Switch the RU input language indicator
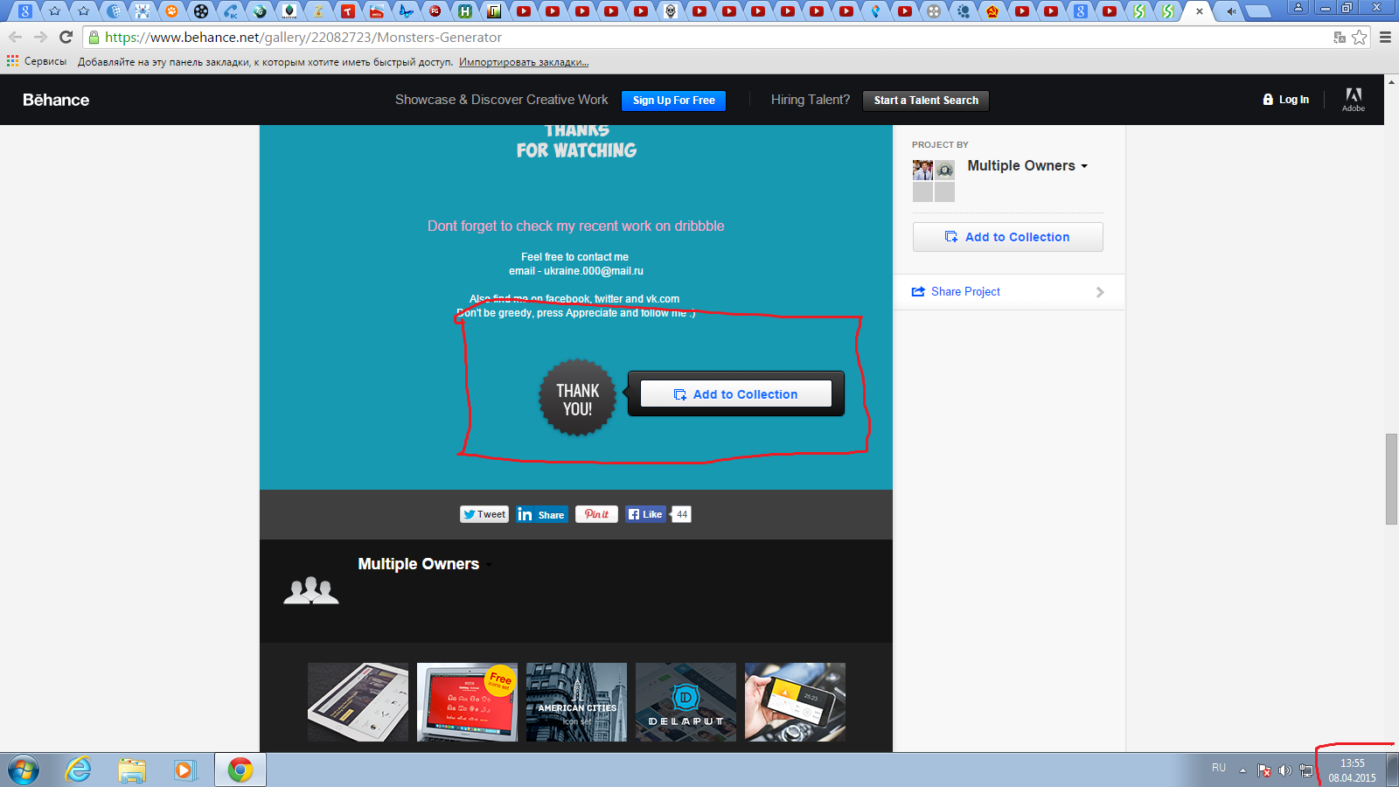Image resolution: width=1399 pixels, height=787 pixels. click(x=1219, y=768)
